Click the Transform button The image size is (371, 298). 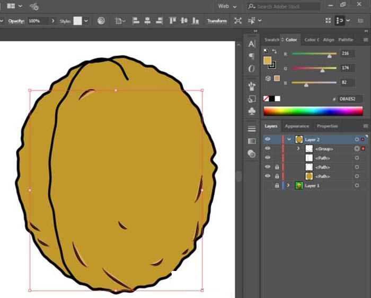click(216, 21)
